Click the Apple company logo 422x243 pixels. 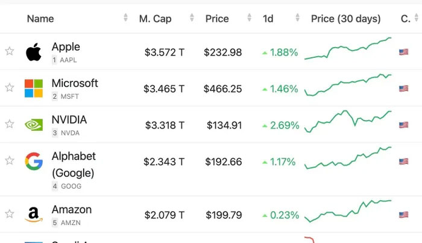pos(34,52)
